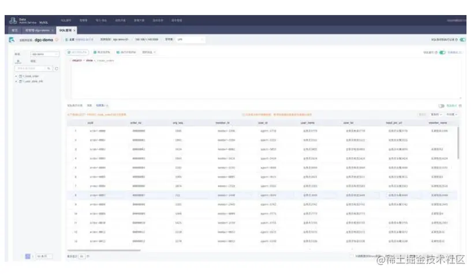
Task: Click the member_name column header
Action: 438,123
